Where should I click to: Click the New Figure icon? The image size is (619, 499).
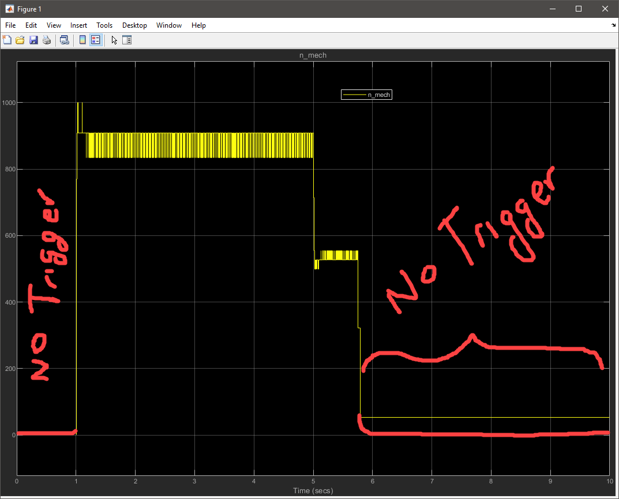coord(7,40)
